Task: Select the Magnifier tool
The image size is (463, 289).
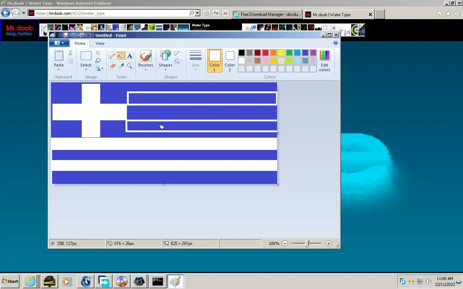Action: click(129, 66)
